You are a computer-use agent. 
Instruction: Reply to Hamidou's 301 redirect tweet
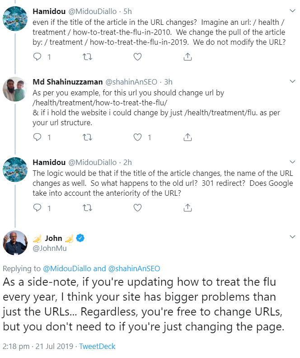click(x=38, y=207)
